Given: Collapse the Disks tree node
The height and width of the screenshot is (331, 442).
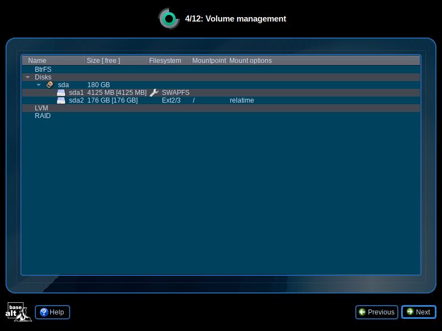Looking at the screenshot, I should point(28,77).
